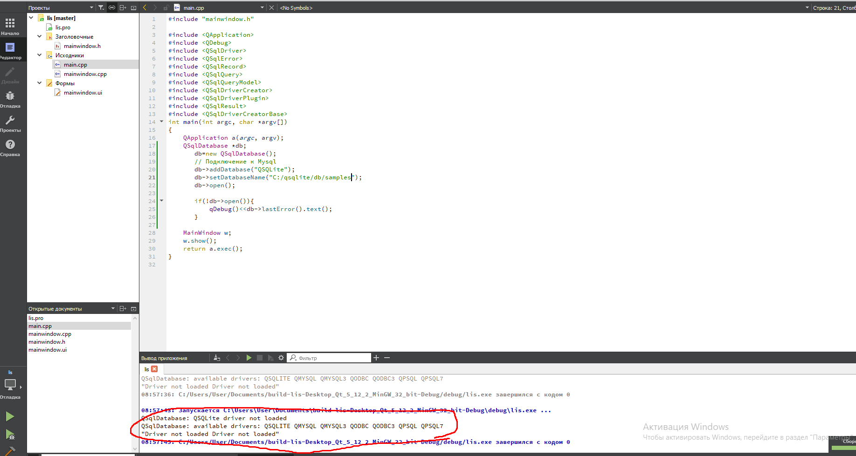Close the Projects side panel

[x=134, y=8]
